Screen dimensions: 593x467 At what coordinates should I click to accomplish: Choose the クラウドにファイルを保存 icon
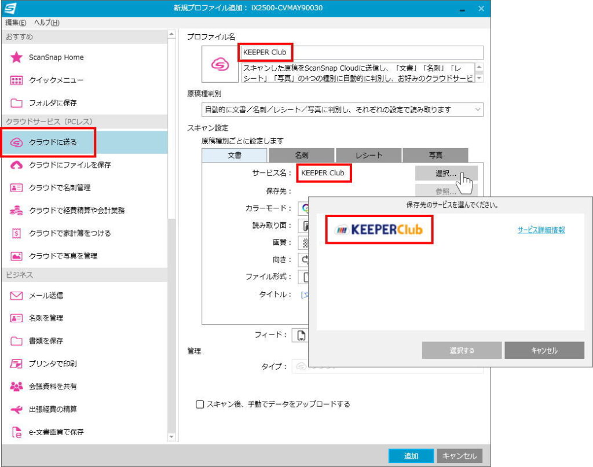[x=17, y=165]
